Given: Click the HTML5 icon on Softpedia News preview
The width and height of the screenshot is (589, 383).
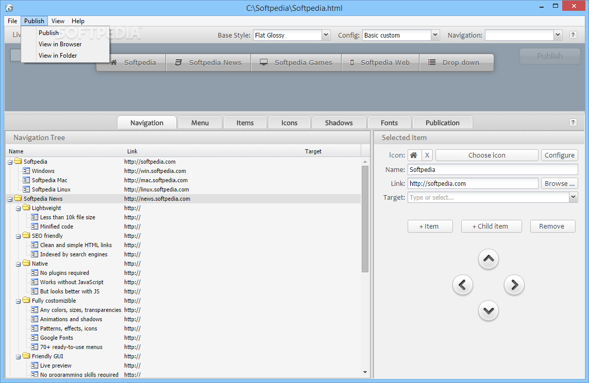Looking at the screenshot, I should click(x=178, y=62).
